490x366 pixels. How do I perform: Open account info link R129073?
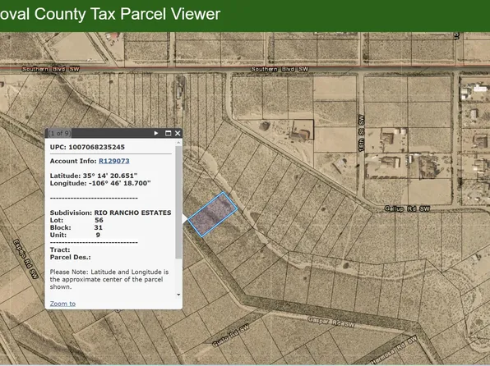click(113, 161)
